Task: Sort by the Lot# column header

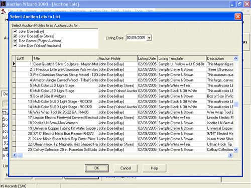Action: pyautogui.click(x=24, y=58)
